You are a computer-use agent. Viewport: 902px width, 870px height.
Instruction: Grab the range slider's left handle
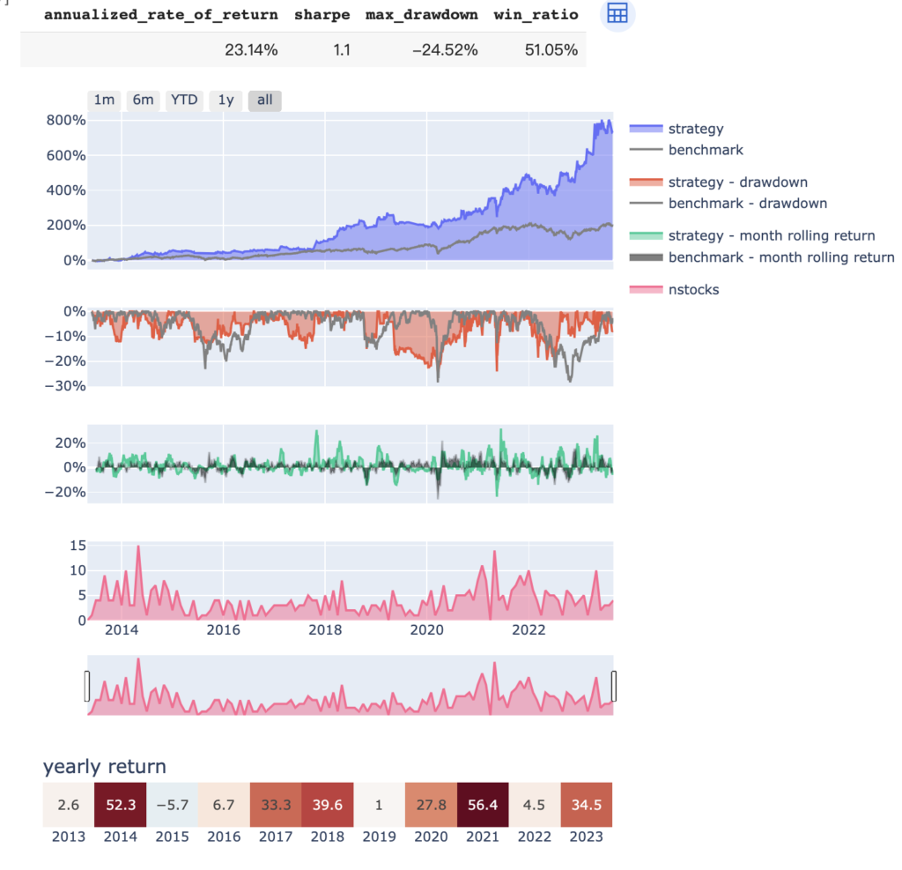pos(87,686)
